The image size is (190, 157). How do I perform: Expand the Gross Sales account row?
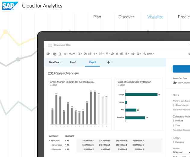click(51, 145)
